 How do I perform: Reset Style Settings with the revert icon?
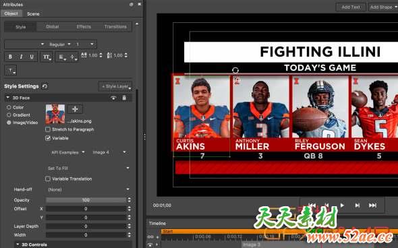point(45,86)
